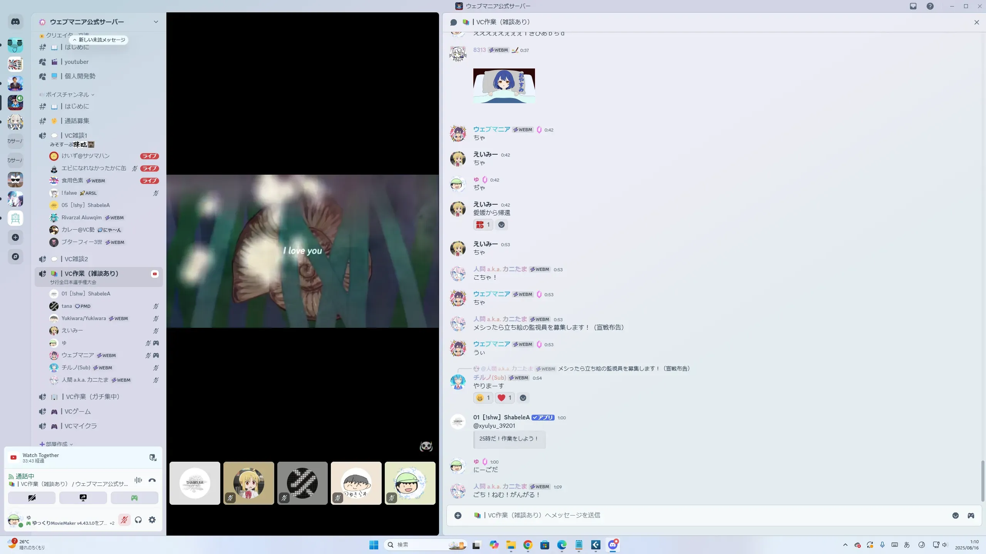Turn on camera video

pos(32,498)
